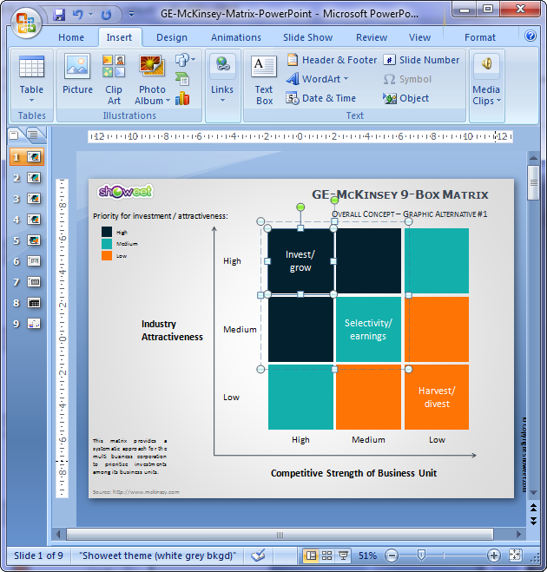The width and height of the screenshot is (547, 572).
Task: Expand the Customize Quick Access Toolbar dropdown
Action: 131,14
